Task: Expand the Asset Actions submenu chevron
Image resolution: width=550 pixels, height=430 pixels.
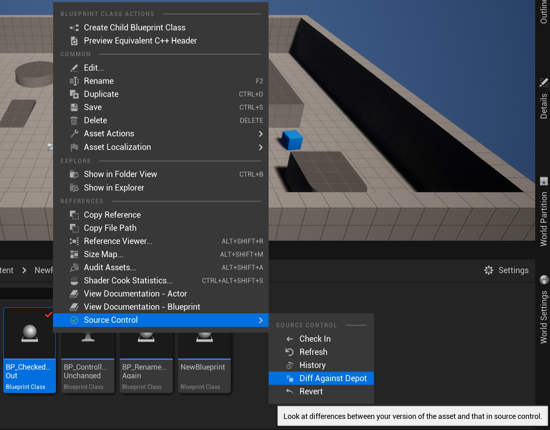Action: click(261, 133)
